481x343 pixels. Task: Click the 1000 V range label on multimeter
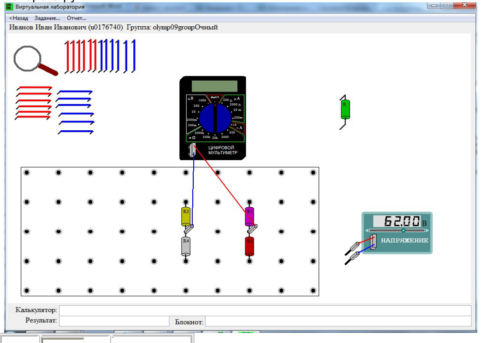(202, 100)
